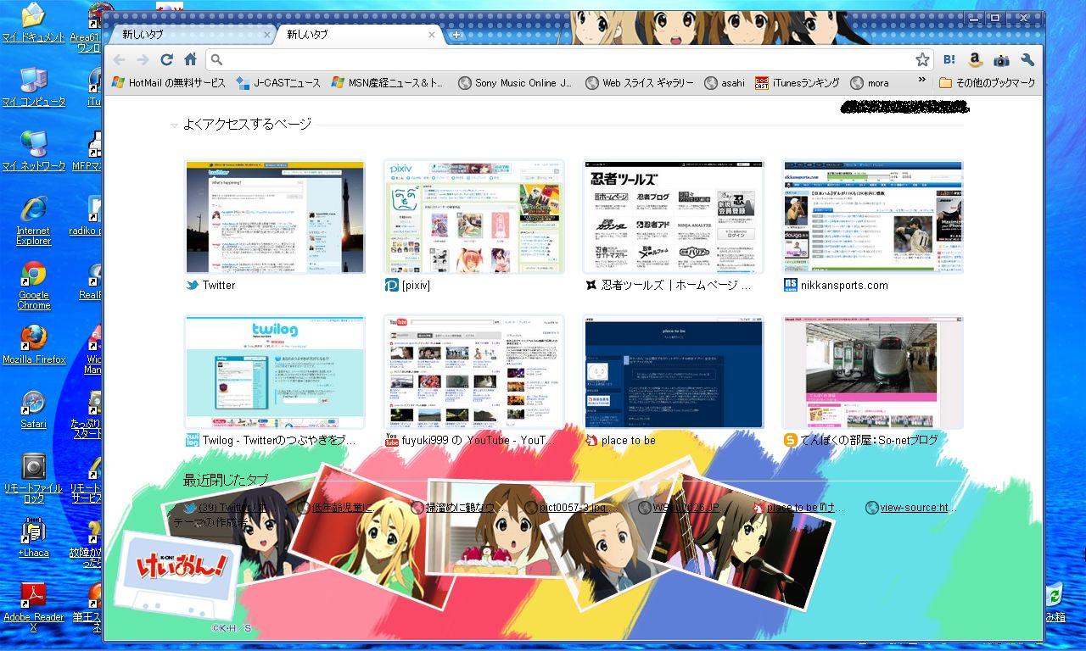This screenshot has width=1086, height=651.
Task: Open リモートファイルロック desktop icon
Action: pyautogui.click(x=33, y=479)
